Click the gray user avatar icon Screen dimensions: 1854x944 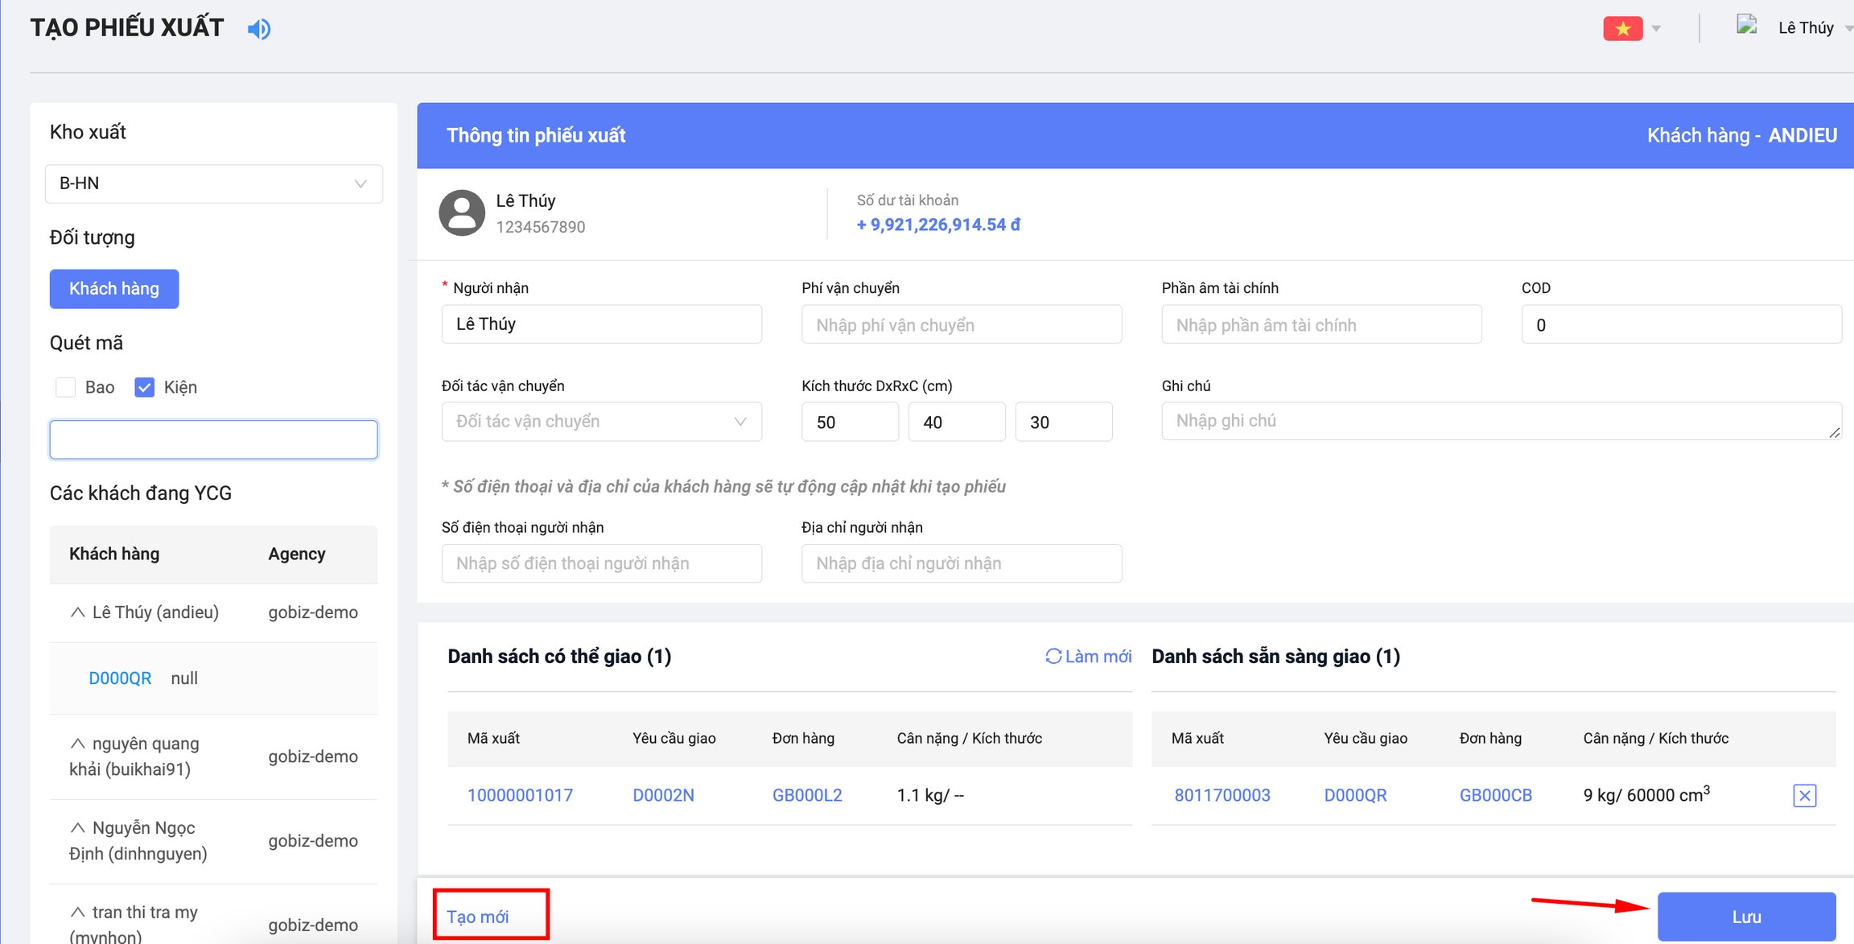[462, 213]
